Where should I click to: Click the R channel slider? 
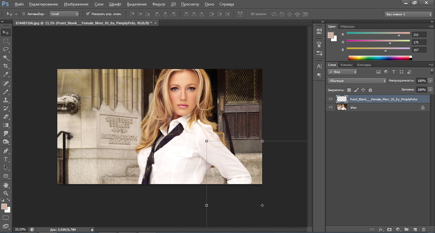tap(378, 34)
